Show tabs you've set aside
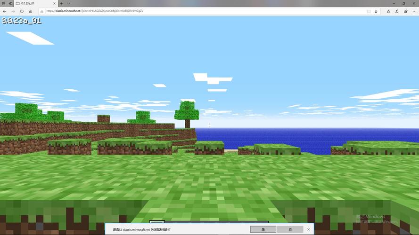The width and height of the screenshot is (419, 235). click(x=4, y=3)
